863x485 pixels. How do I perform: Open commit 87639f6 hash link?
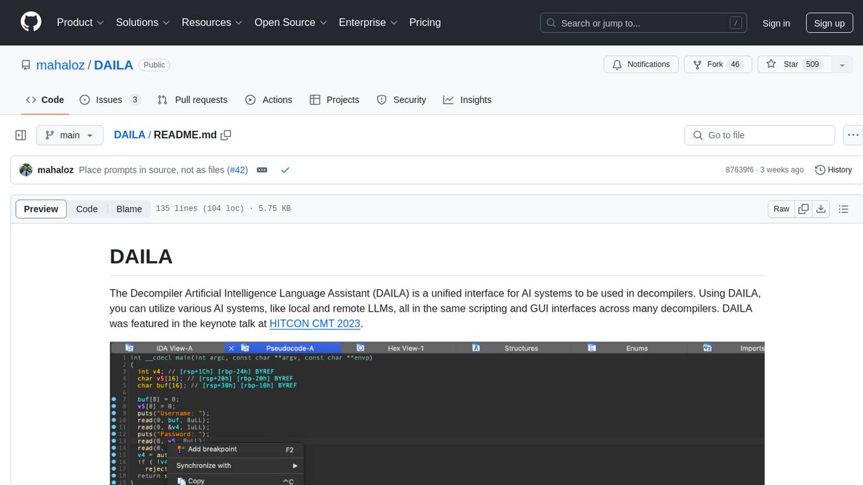[740, 170]
